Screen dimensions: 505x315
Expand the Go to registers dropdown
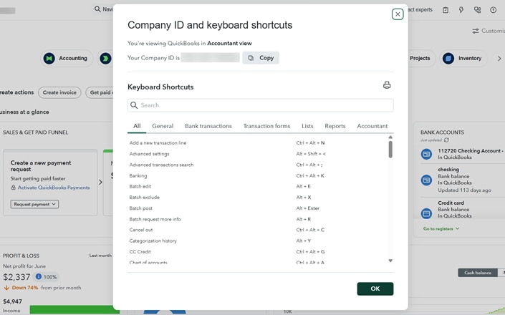[441, 229]
